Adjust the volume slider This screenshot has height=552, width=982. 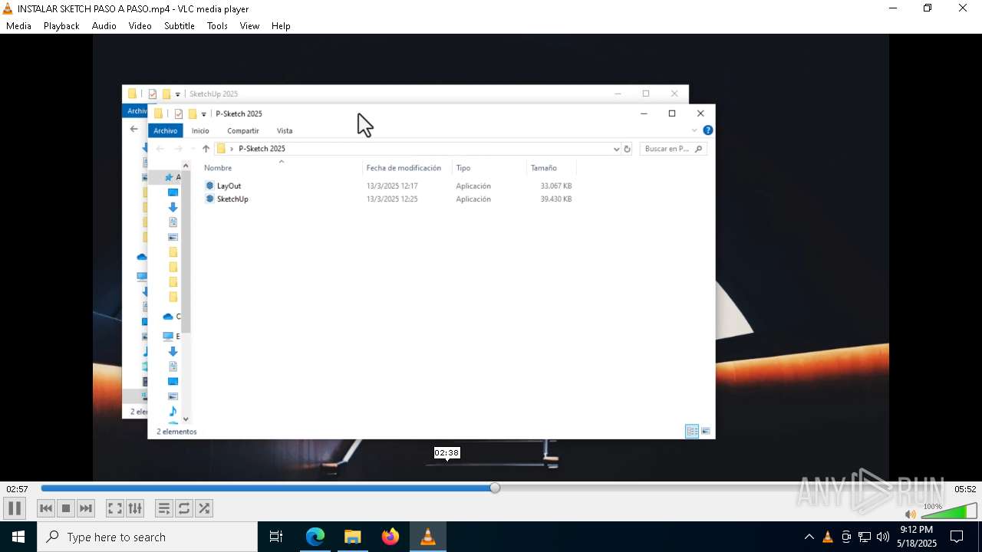point(949,511)
